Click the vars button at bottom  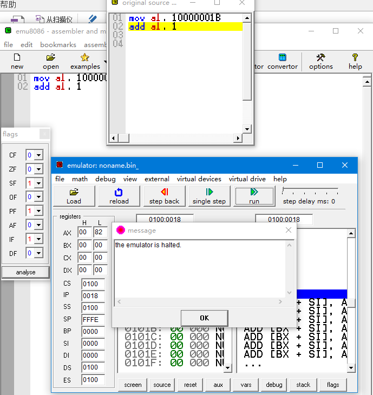coord(246,385)
